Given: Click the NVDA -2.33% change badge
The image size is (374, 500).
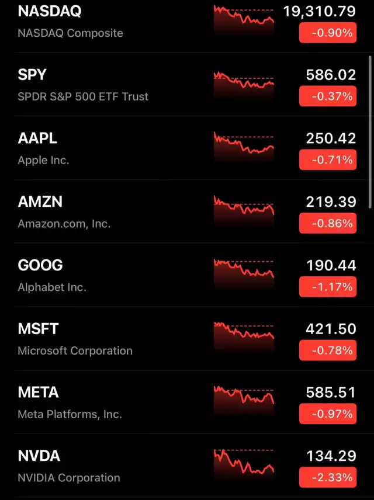Looking at the screenshot, I should (x=327, y=478).
